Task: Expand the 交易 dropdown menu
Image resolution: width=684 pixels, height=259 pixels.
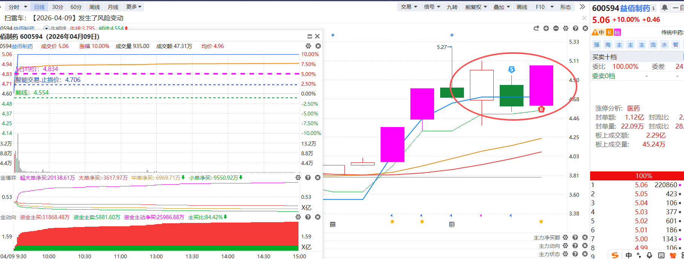Action: coord(409,7)
